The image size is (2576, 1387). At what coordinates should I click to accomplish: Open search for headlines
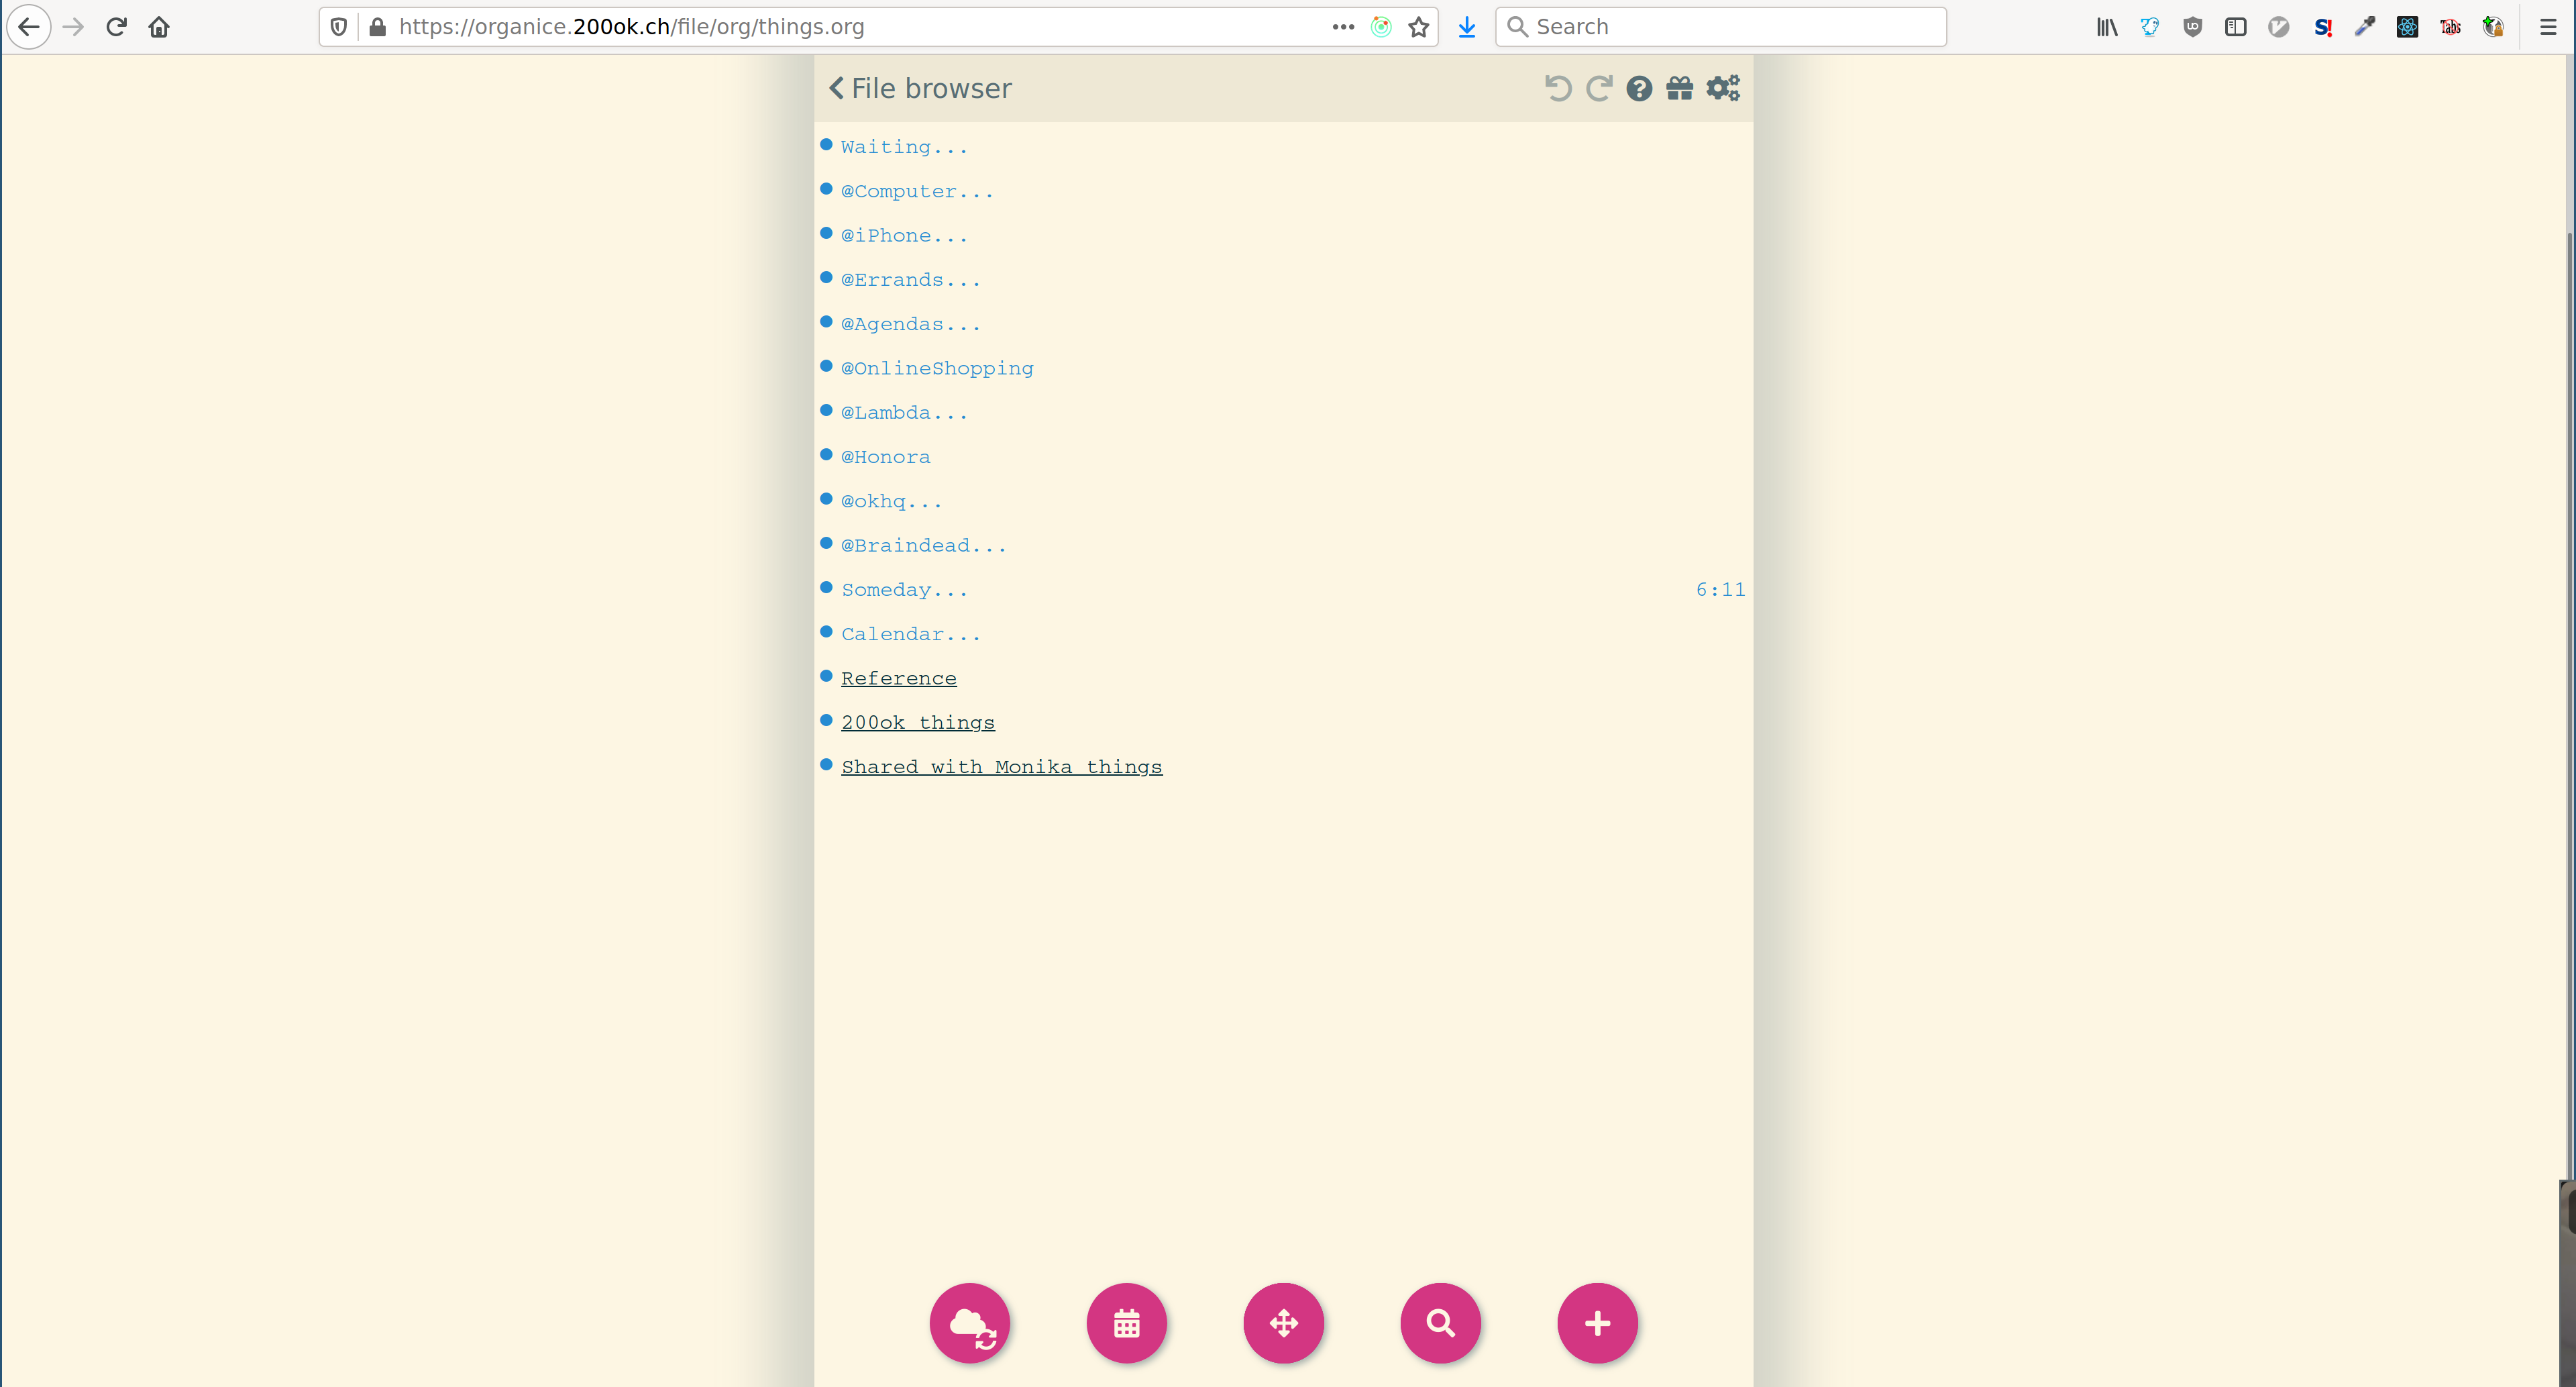(1440, 1322)
